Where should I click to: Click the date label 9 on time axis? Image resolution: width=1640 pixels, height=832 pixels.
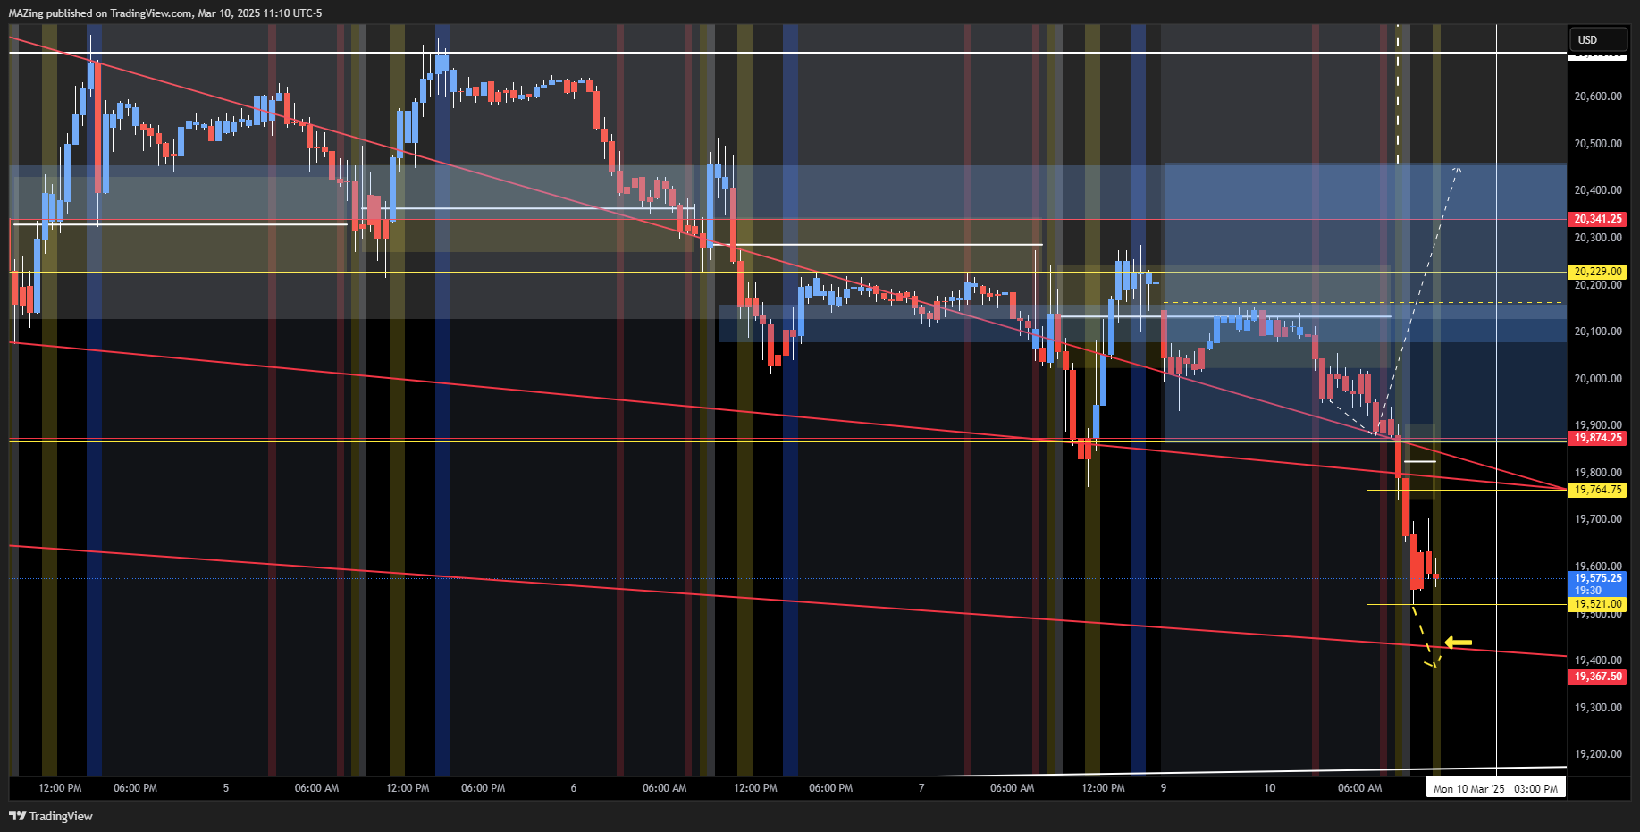point(1164,788)
